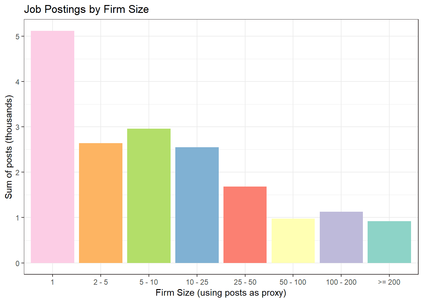Select the teal >= 200 bar
Screen dimensions: 423x302
point(389,242)
